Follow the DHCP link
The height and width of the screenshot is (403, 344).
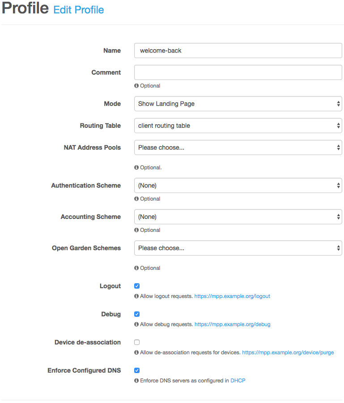pyautogui.click(x=238, y=381)
